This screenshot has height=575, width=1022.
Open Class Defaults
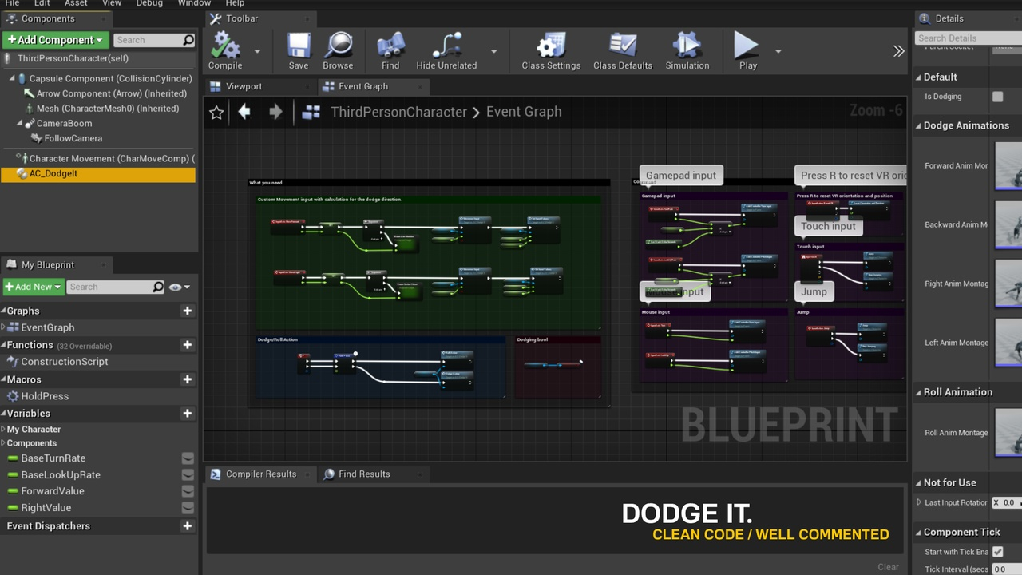pos(623,51)
